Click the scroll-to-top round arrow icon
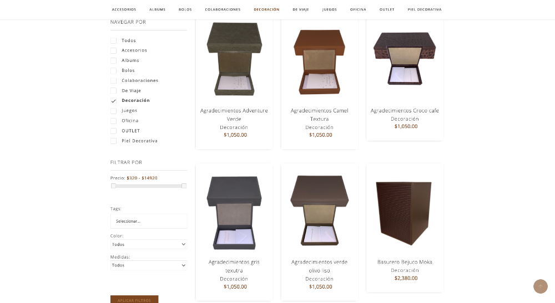Screen dimensions: 555x303 coord(540,286)
